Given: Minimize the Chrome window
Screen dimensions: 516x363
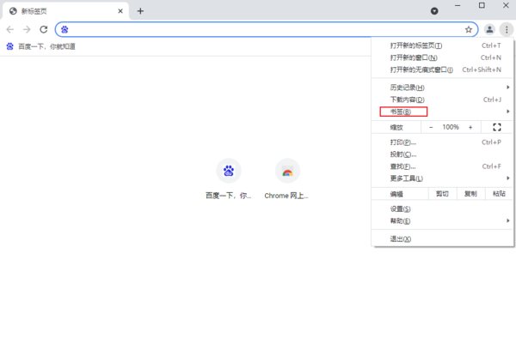Looking at the screenshot, I should pyautogui.click(x=458, y=6).
